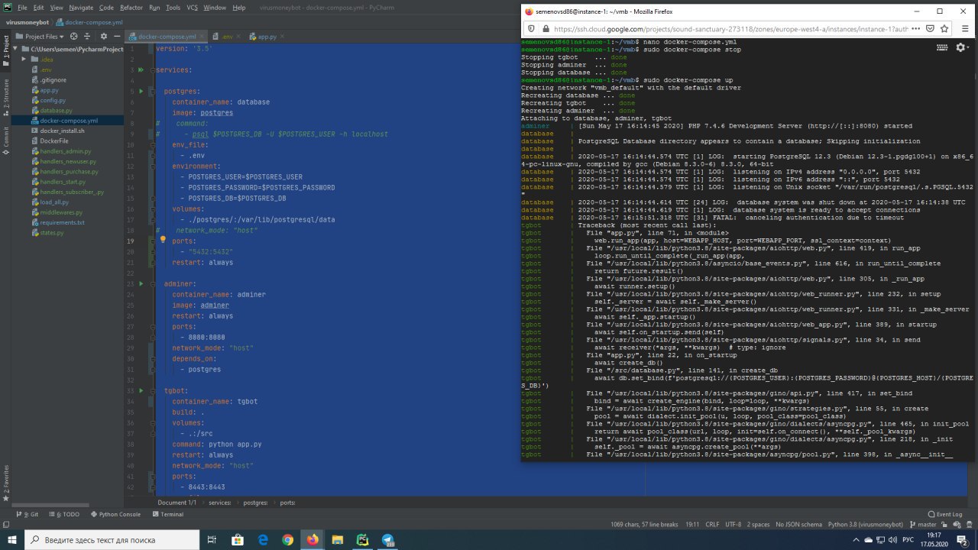Open Chrome from the taskbar
978x550 pixels.
[x=287, y=539]
